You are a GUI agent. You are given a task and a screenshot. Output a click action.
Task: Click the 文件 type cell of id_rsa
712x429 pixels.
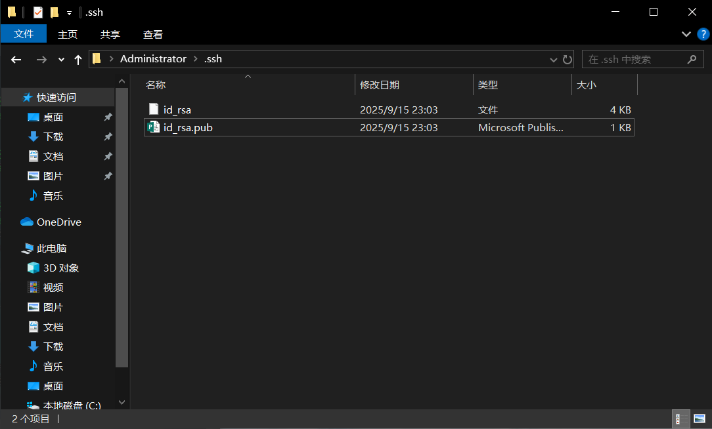click(488, 110)
